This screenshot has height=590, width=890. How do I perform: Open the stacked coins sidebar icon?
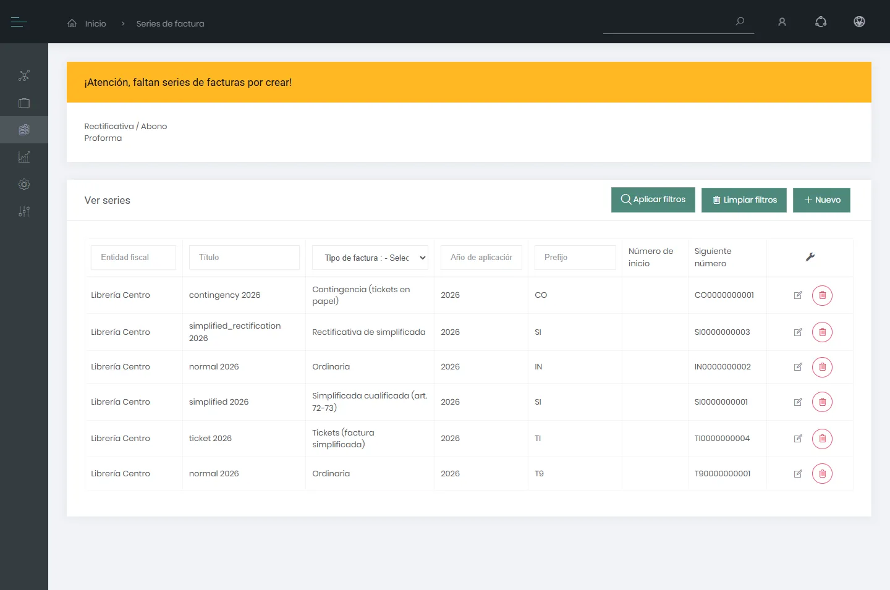[24, 130]
